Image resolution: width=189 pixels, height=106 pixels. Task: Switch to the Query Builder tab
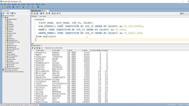point(43,16)
